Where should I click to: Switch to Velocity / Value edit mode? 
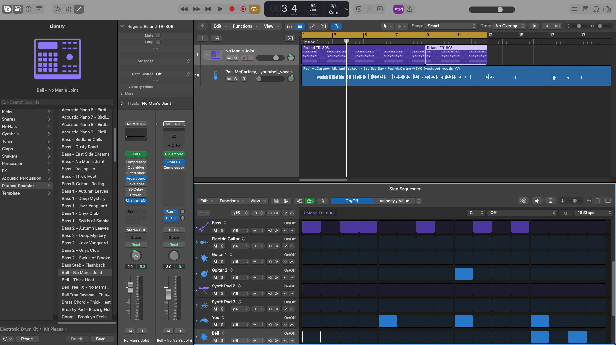394,201
